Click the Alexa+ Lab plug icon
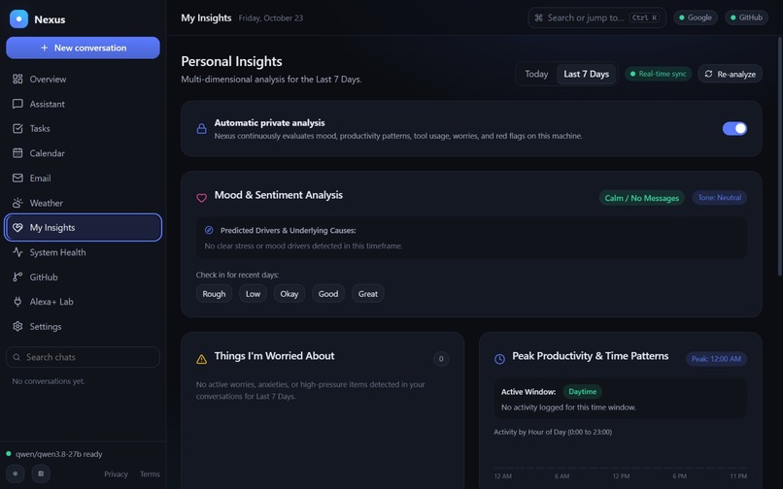Viewport: 783px width, 489px height. pos(17,302)
